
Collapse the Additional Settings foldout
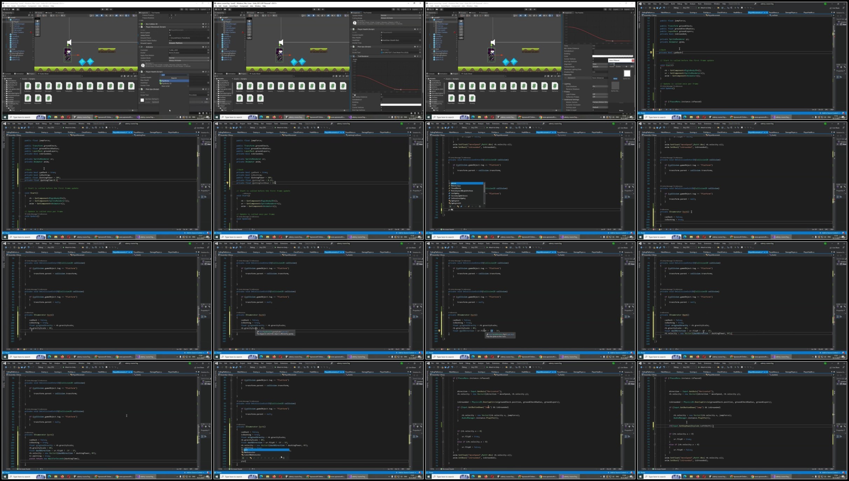pos(563,99)
